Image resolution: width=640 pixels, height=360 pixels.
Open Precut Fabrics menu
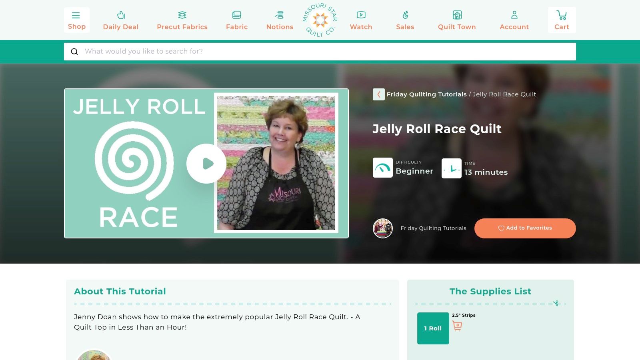click(182, 20)
